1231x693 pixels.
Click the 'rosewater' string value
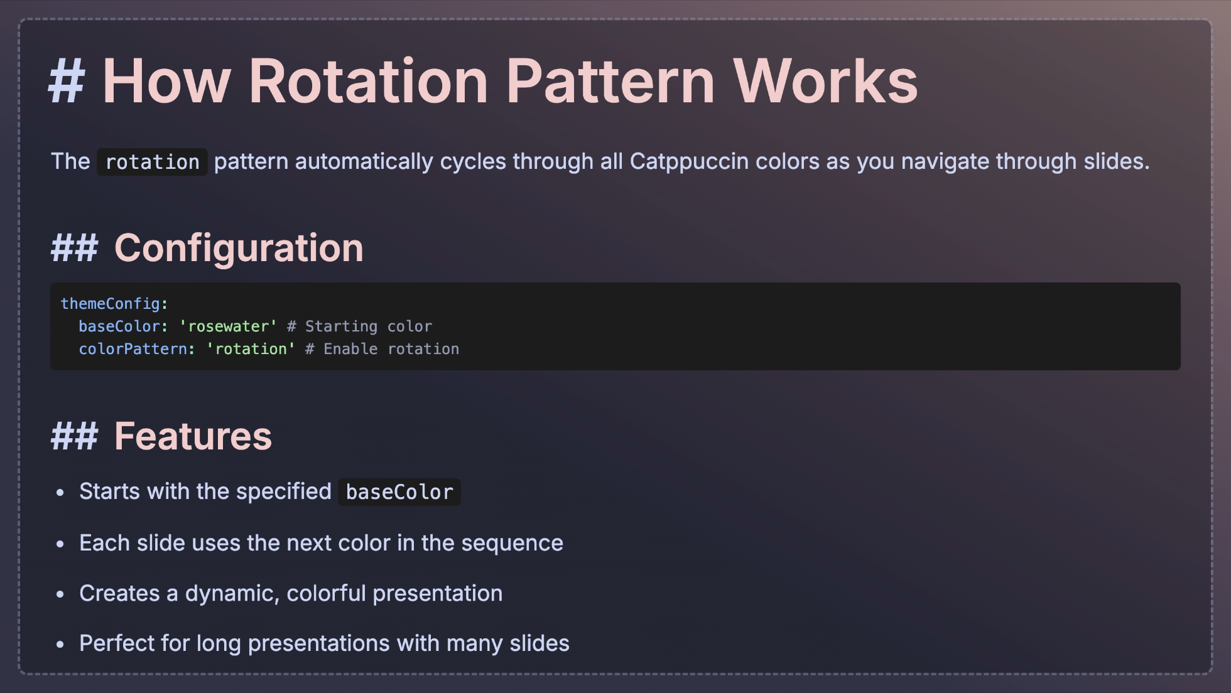228,326
